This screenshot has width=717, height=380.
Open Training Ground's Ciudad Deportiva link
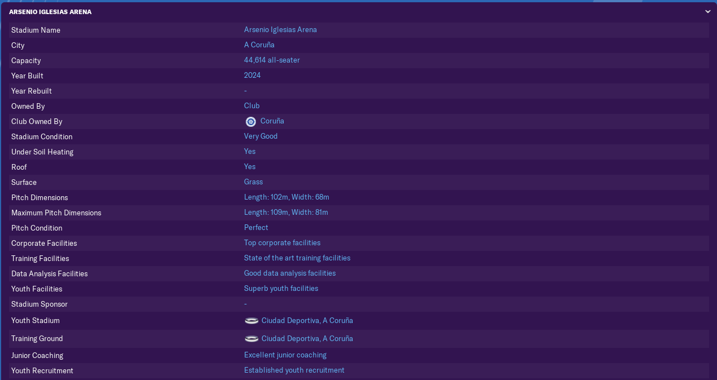(307, 339)
